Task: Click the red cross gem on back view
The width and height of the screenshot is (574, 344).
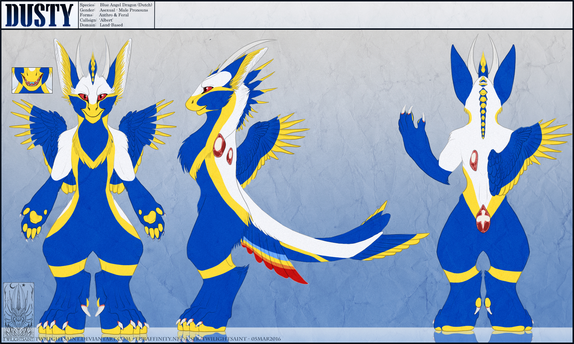Action: 483,219
